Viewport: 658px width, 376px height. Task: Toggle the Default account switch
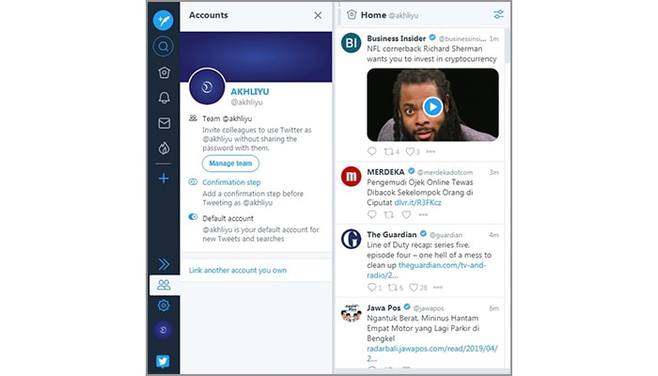[193, 217]
